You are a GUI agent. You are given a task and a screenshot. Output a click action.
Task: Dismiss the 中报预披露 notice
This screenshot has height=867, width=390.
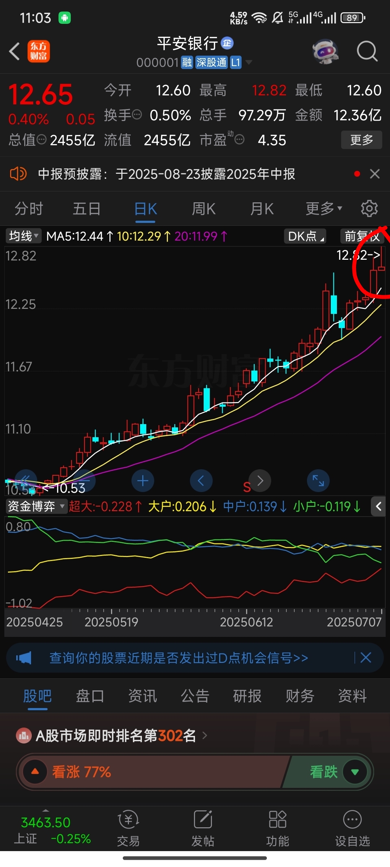pos(375,174)
